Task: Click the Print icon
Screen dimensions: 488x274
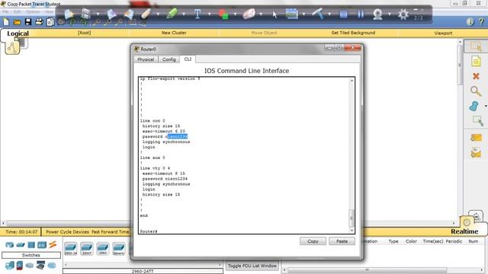Action: tap(39, 22)
